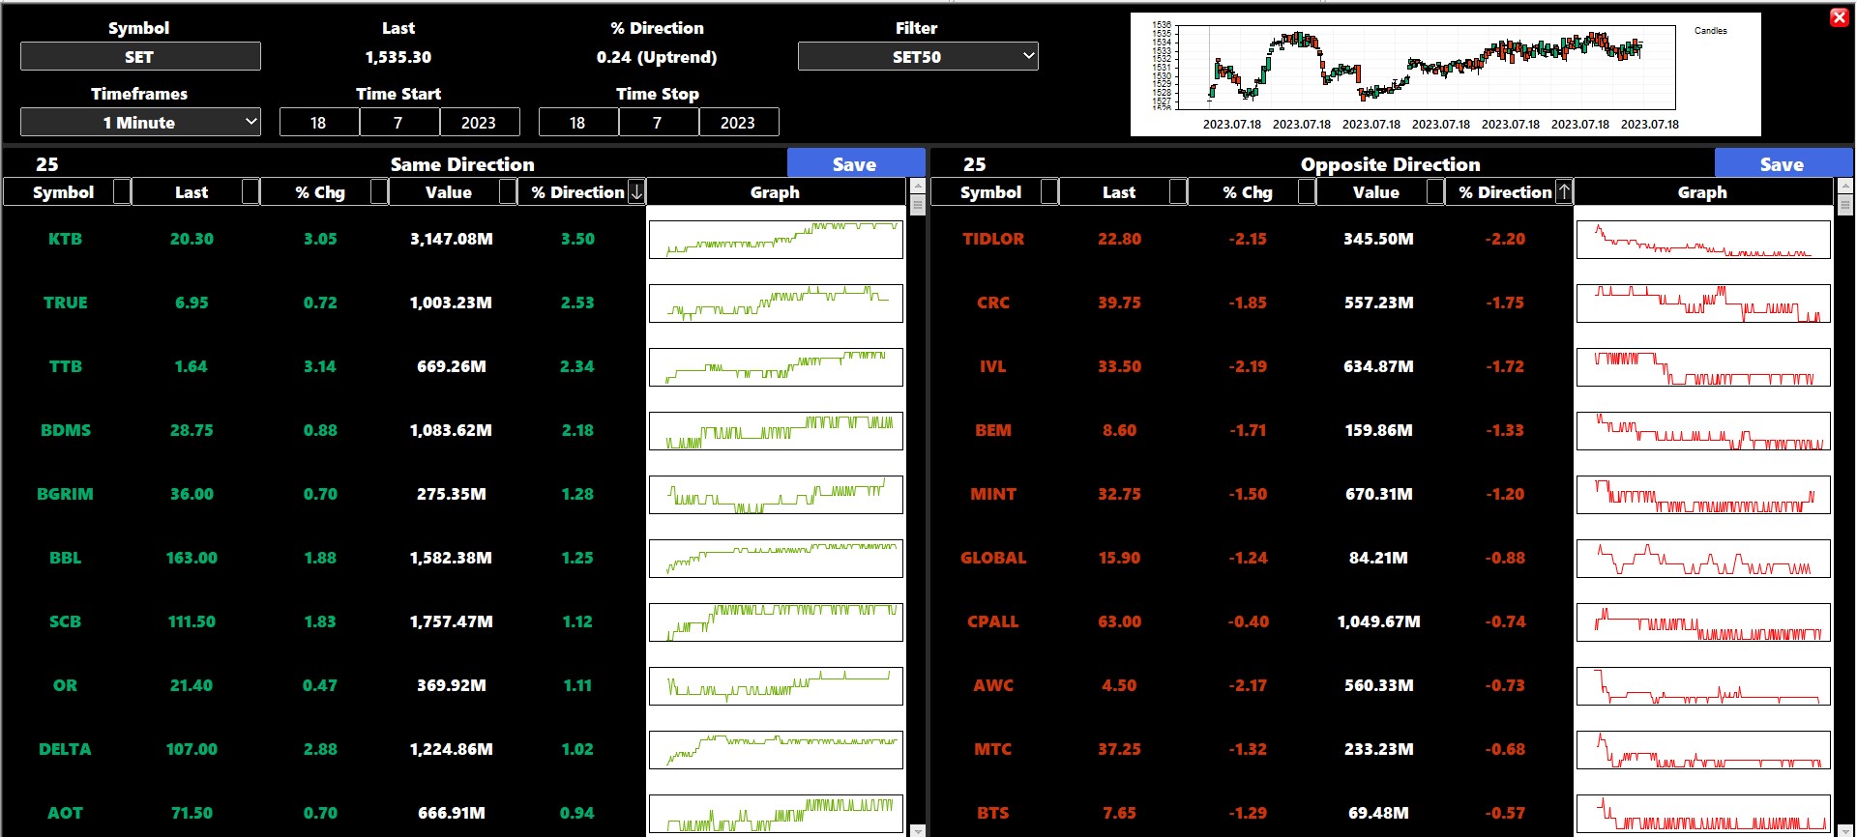Open the IVL sparkline graph
The image size is (1857, 837).
pyautogui.click(x=1703, y=367)
